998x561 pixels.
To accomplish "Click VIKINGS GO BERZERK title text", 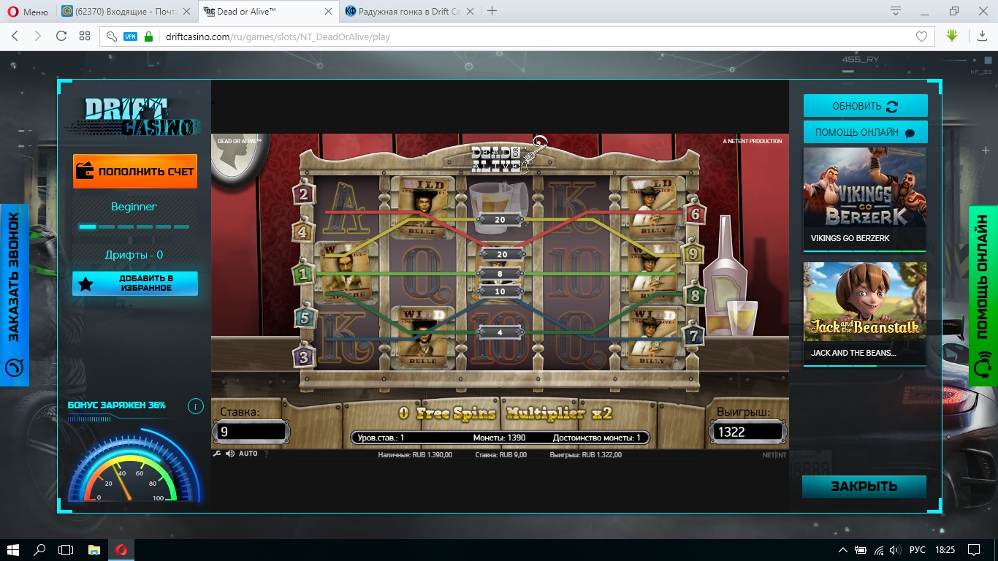I will click(850, 238).
